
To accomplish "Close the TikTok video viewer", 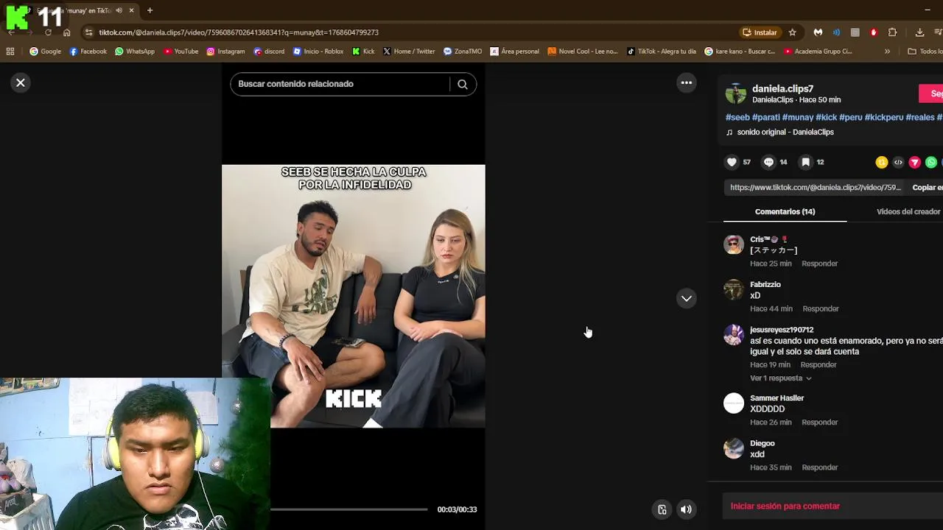I will click(x=21, y=83).
